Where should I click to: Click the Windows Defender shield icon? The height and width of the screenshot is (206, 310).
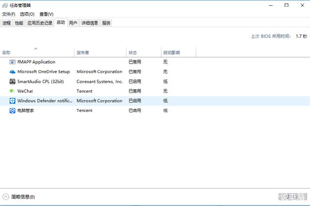pyautogui.click(x=12, y=101)
